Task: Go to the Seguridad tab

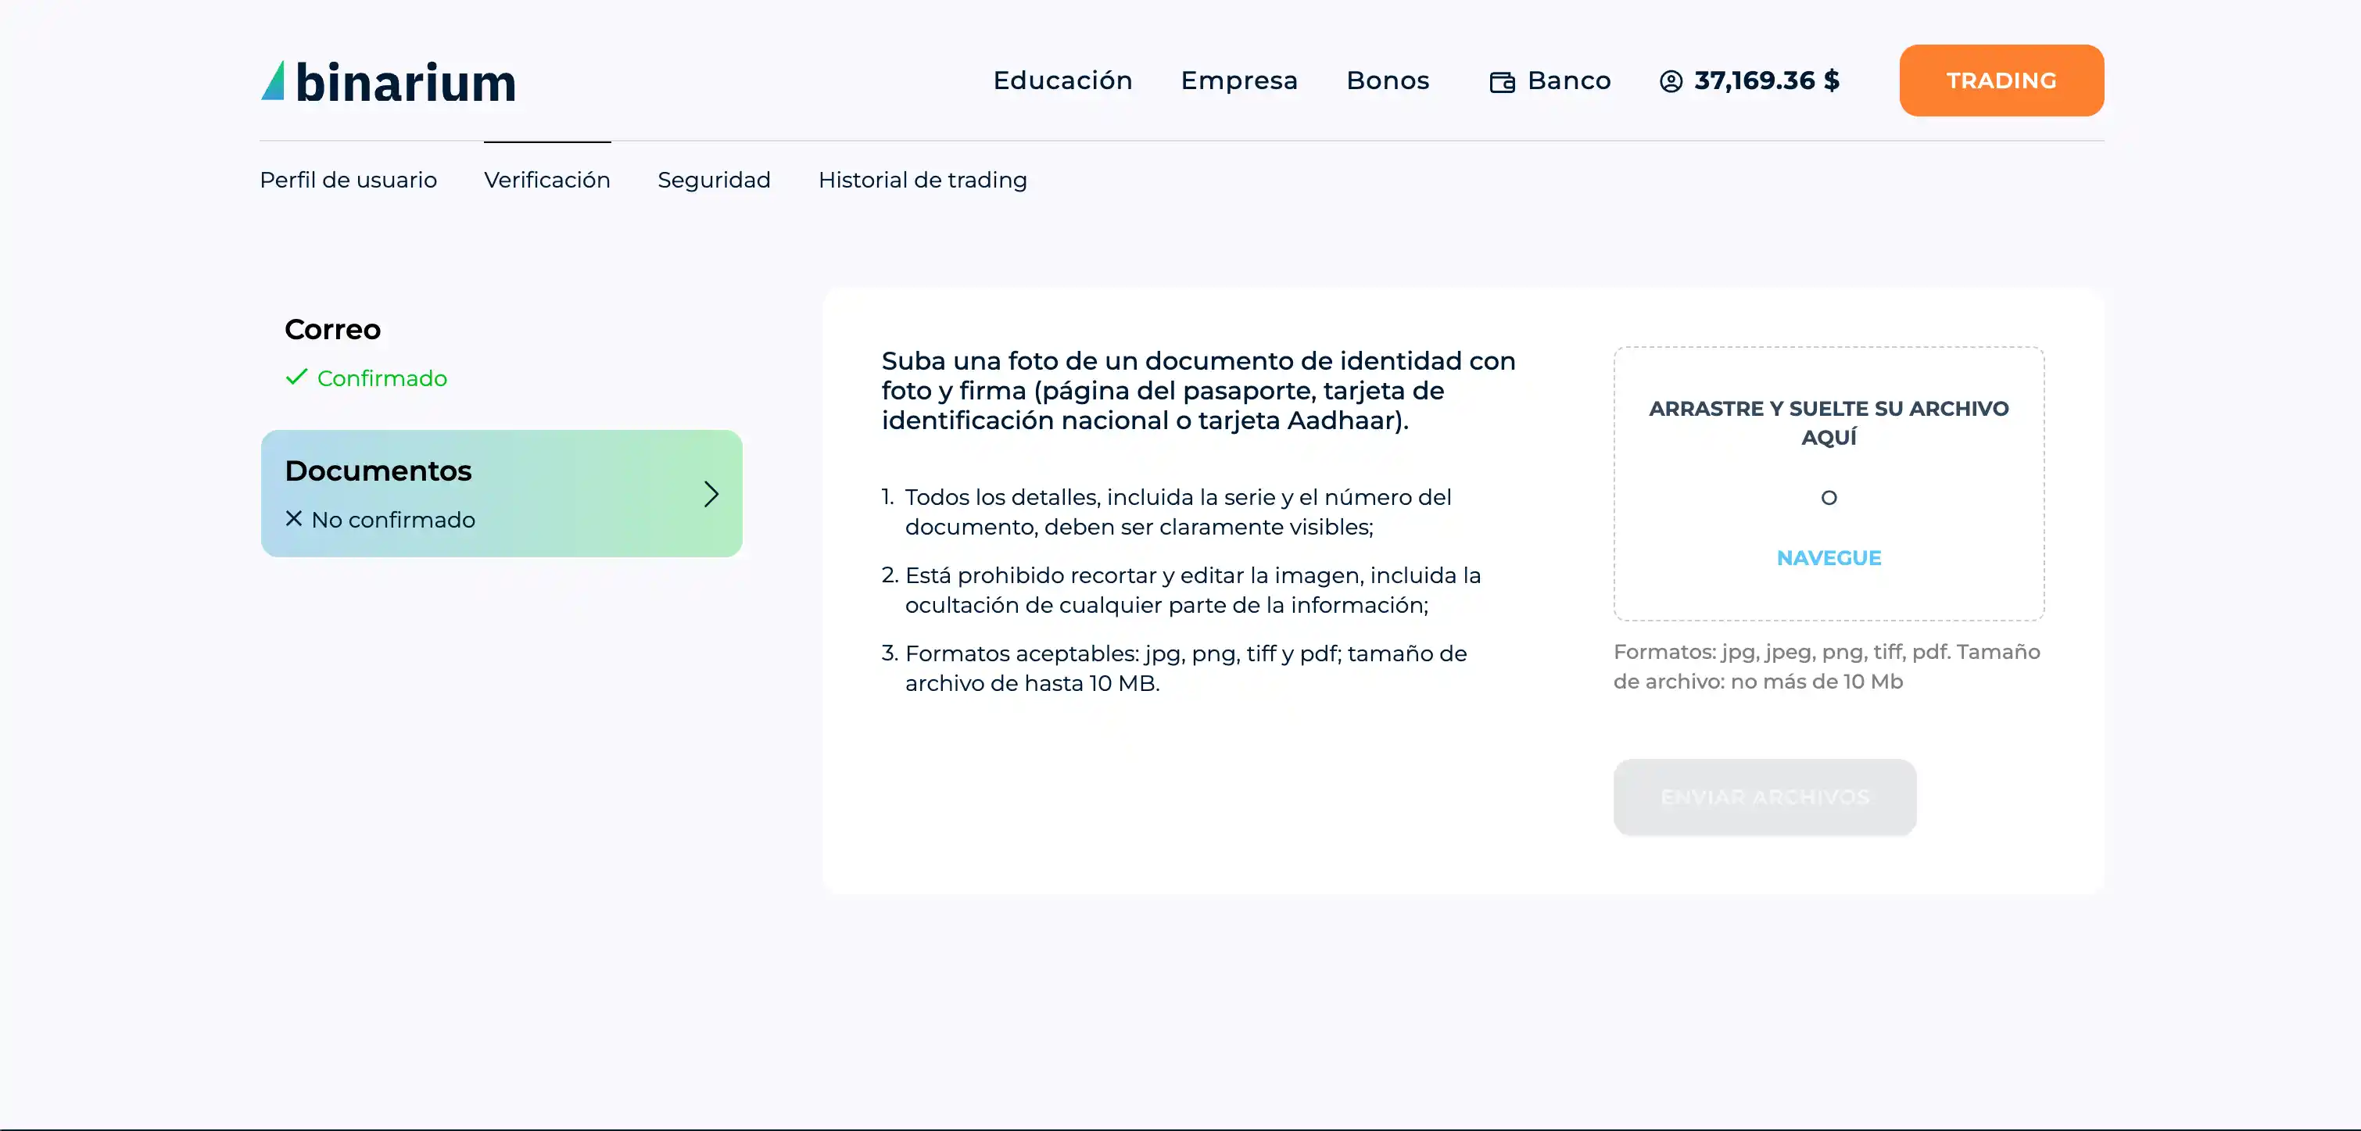Action: click(x=714, y=180)
